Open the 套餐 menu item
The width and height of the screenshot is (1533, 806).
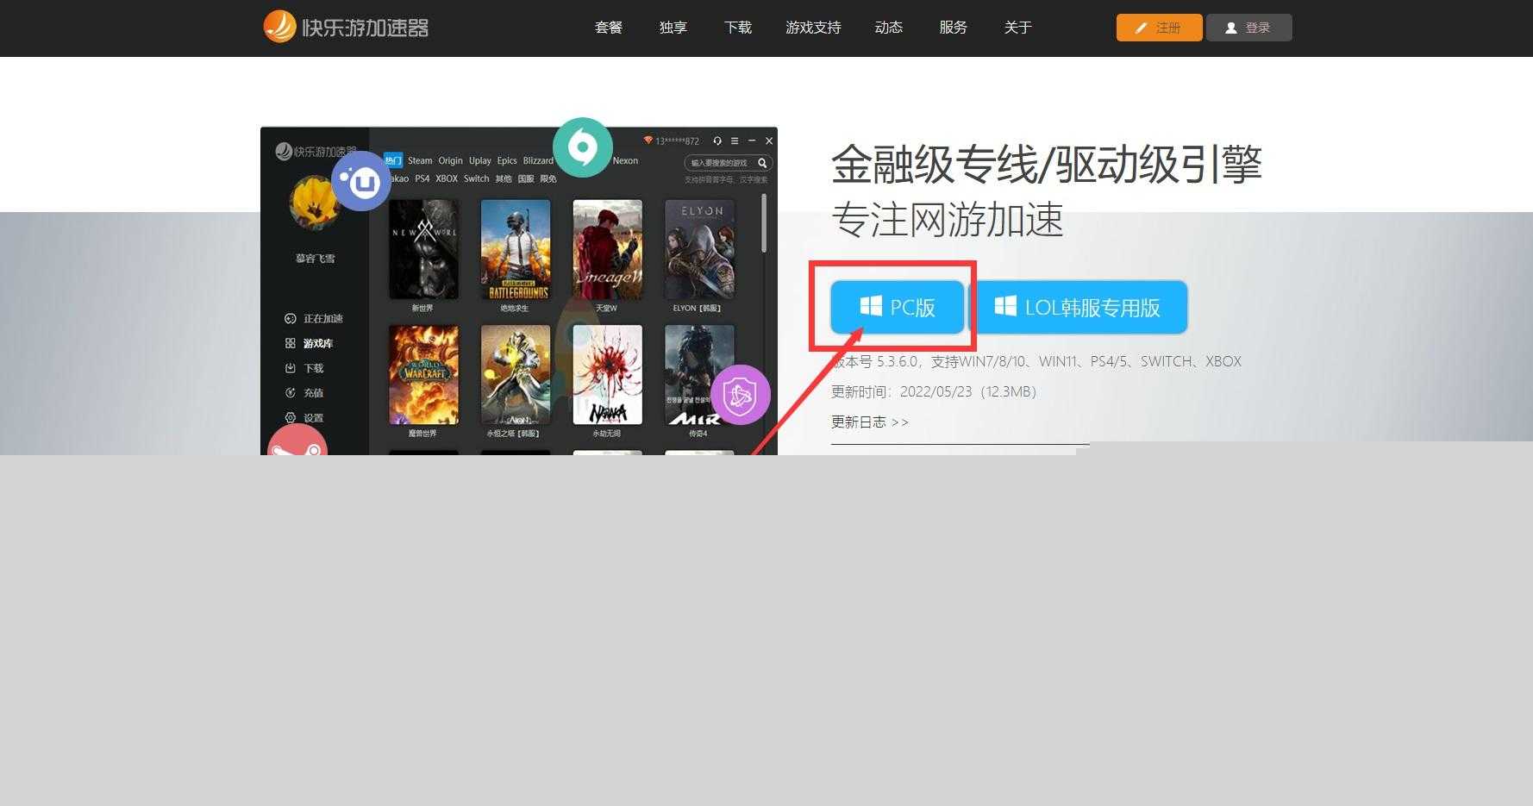click(x=609, y=28)
